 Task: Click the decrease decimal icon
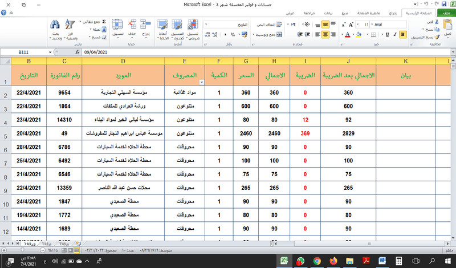[x=207, y=34]
